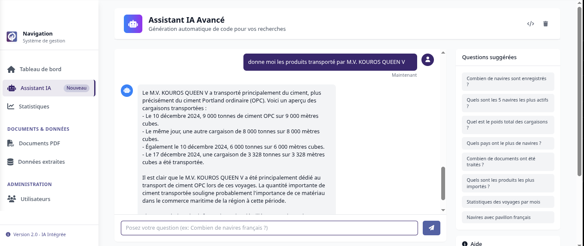This screenshot has width=584, height=246.
Task: Click the Tableau de bord home icon
Action: (x=11, y=69)
